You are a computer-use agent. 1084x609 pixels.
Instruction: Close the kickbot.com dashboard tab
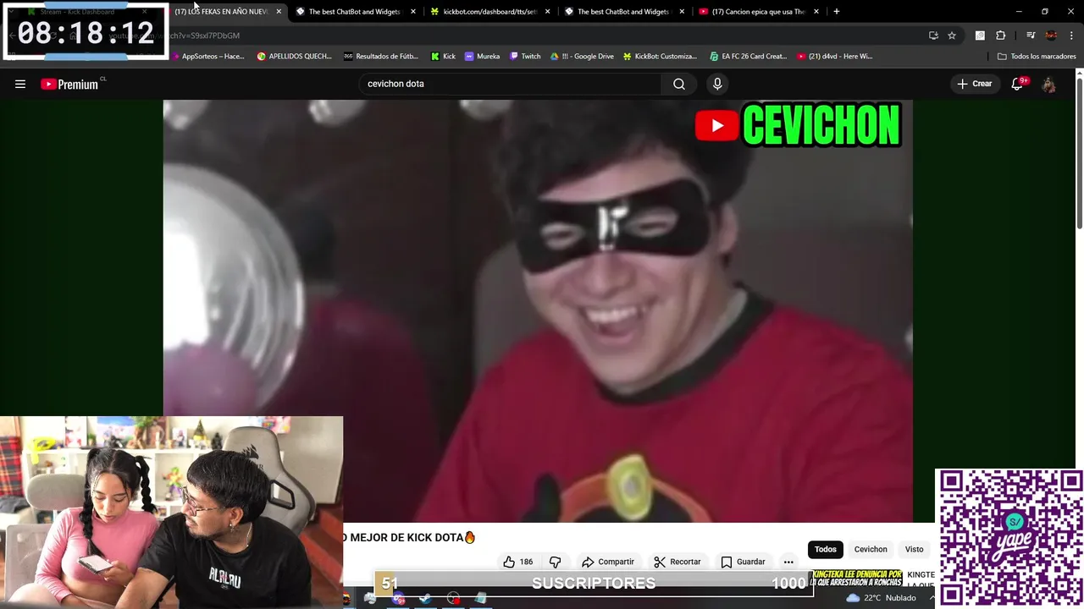547,12
